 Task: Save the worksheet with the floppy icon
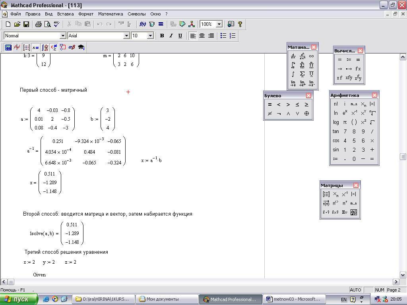coord(26,24)
